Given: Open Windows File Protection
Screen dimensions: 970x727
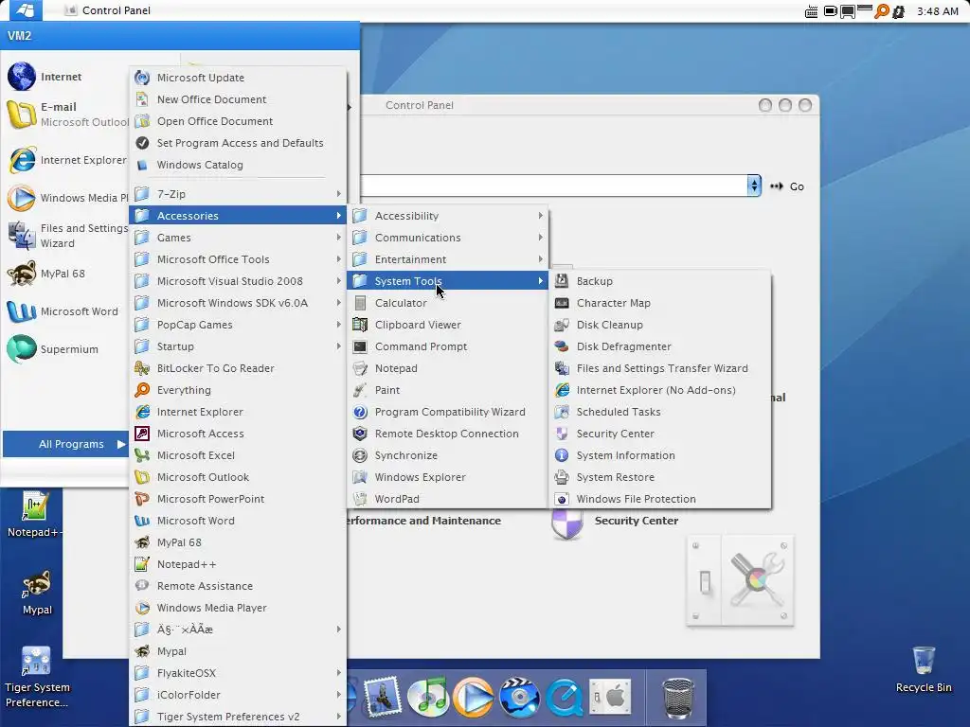Looking at the screenshot, I should click(x=659, y=499).
